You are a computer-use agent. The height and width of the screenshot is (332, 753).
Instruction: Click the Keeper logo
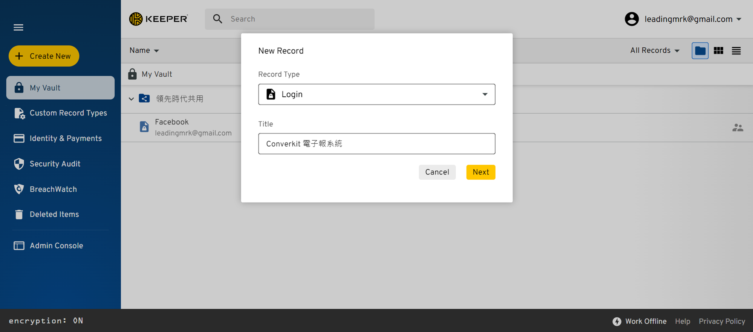pos(158,19)
